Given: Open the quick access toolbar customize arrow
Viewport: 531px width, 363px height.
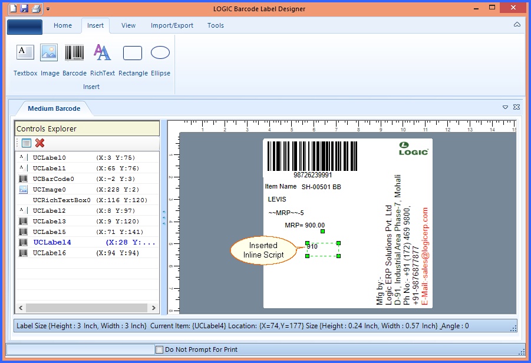Looking at the screenshot, I should pyautogui.click(x=48, y=9).
